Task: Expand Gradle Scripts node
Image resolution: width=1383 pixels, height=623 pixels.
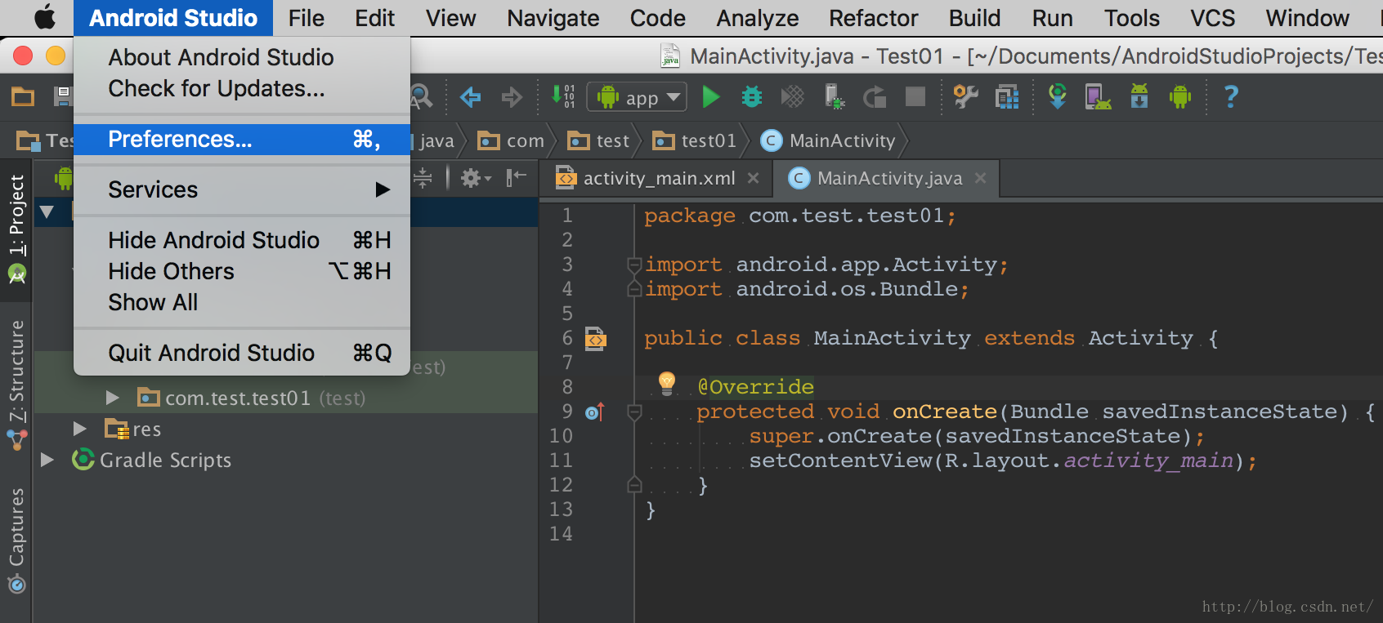Action: point(47,460)
